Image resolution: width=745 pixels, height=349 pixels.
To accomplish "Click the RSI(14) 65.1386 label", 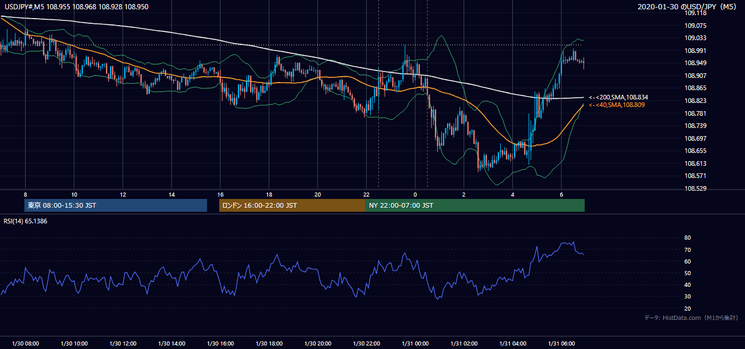I will (26, 221).
